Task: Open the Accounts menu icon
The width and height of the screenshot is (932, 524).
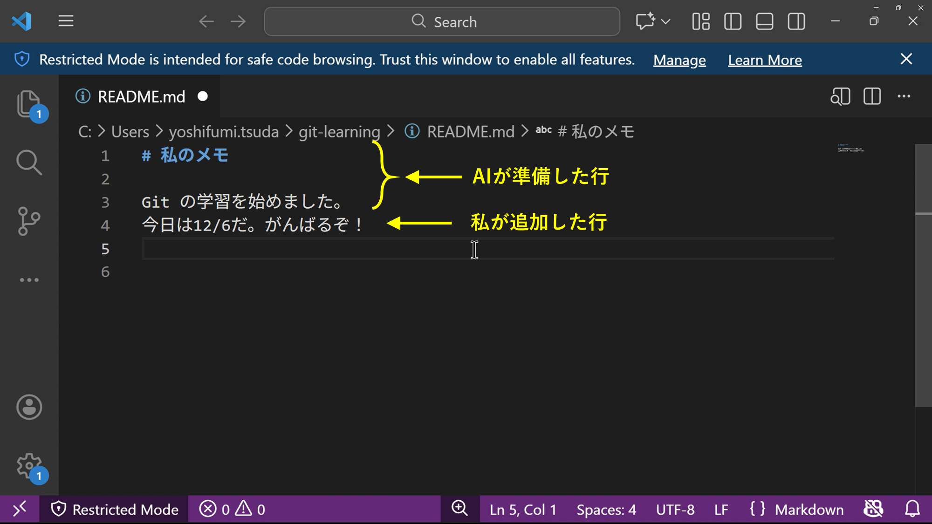Action: (x=29, y=407)
